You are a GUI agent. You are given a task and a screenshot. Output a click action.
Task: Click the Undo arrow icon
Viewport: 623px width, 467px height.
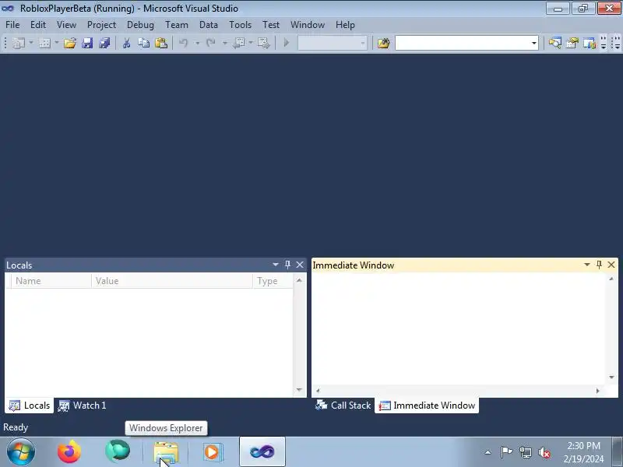coord(184,43)
